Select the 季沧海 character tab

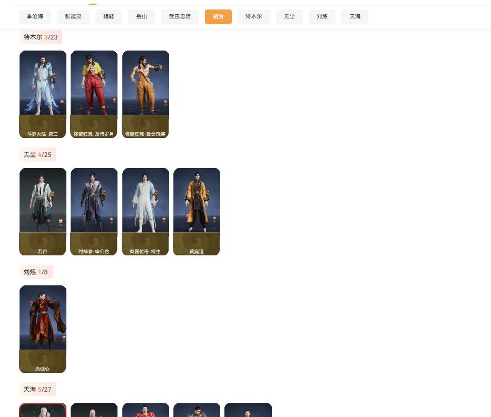click(35, 17)
